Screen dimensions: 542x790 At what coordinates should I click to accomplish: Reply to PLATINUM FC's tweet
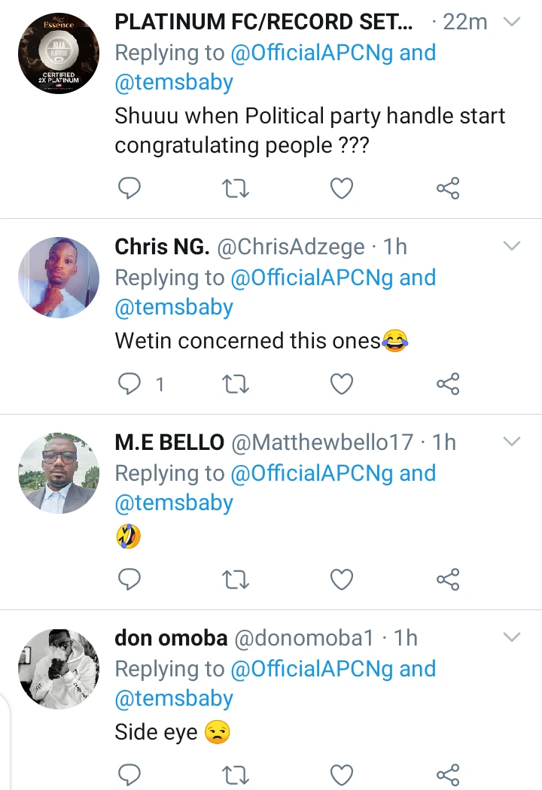[129, 188]
